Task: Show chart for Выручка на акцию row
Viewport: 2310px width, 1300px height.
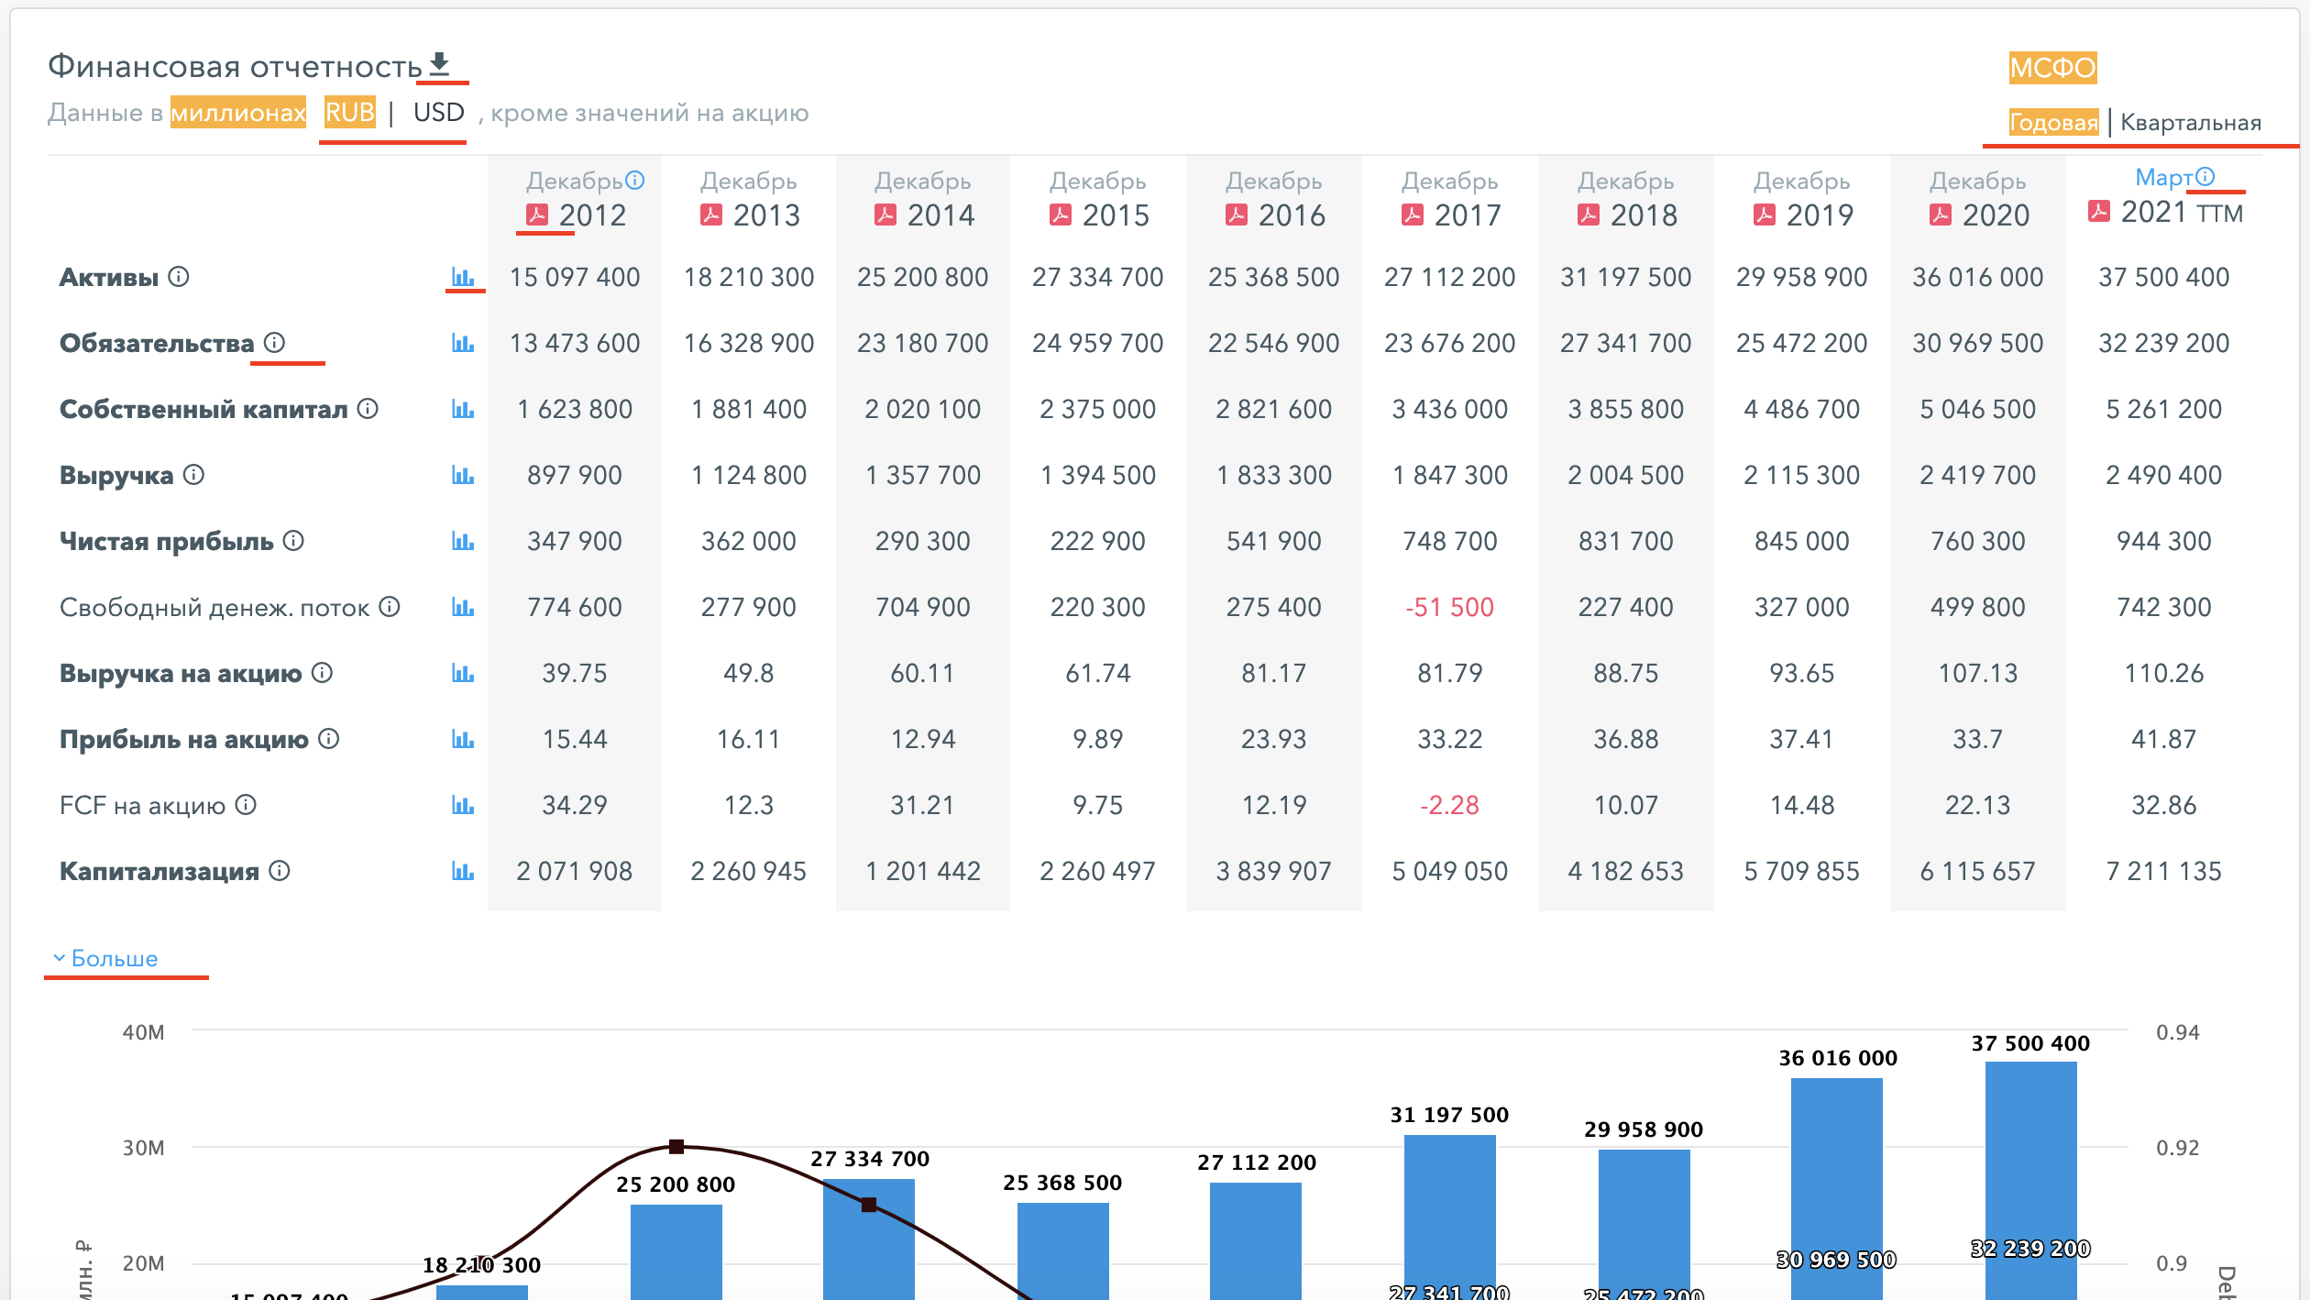Action: [463, 673]
